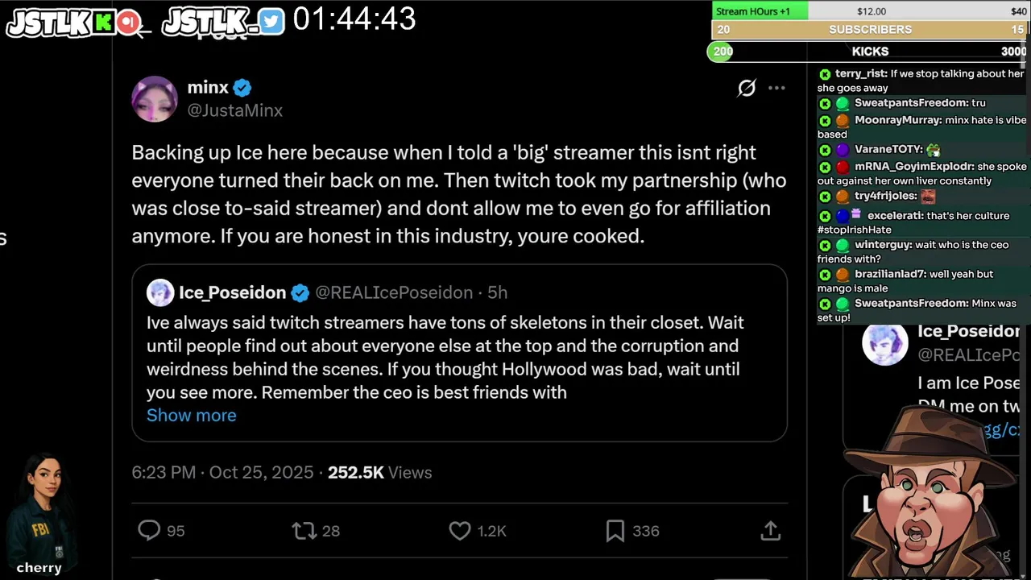Open the @JustaMinx handle link

point(234,110)
